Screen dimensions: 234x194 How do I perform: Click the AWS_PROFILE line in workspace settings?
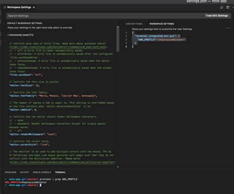click(161, 40)
